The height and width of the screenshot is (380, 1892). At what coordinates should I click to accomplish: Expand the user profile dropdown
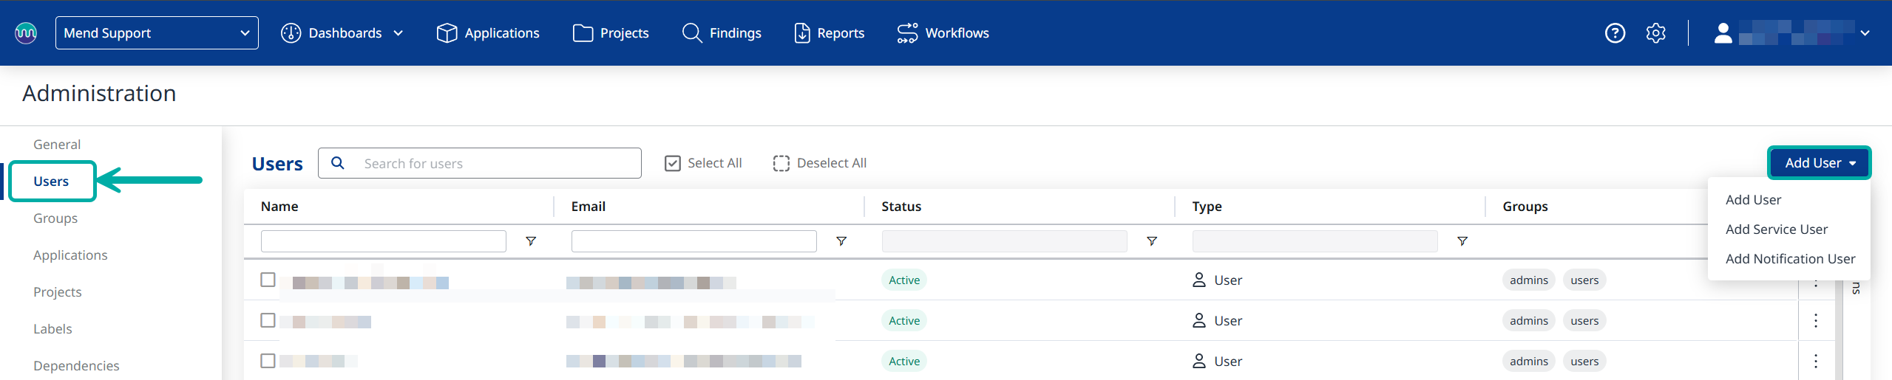1792,33
